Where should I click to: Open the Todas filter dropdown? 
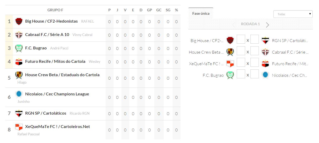coord(293,14)
